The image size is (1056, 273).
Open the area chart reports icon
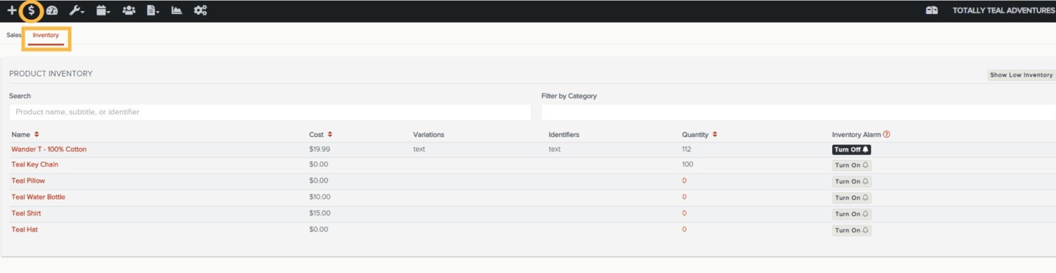177,11
